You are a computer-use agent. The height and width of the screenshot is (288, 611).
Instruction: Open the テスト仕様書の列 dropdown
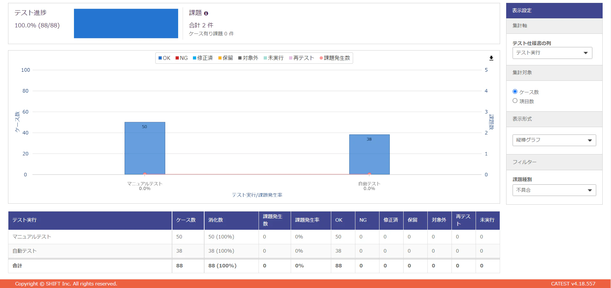[552, 53]
